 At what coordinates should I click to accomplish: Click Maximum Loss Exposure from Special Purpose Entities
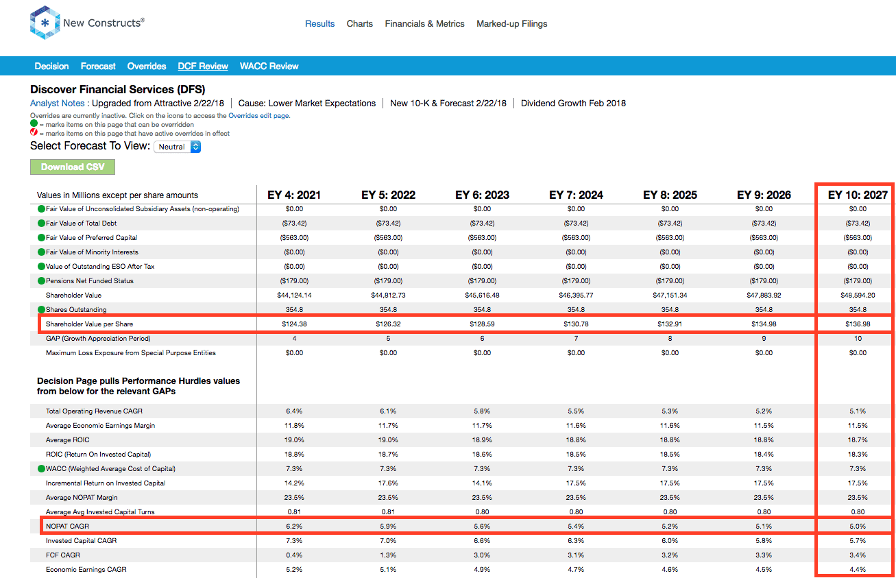point(131,353)
